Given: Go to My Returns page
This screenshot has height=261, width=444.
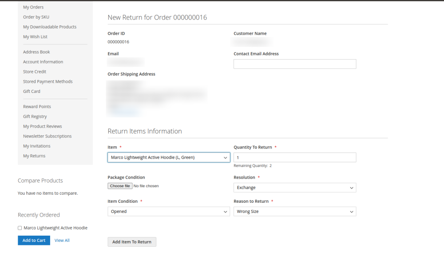Looking at the screenshot, I should (x=34, y=156).
